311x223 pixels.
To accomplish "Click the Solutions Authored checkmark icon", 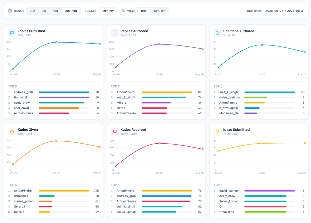I will click(x=217, y=33).
